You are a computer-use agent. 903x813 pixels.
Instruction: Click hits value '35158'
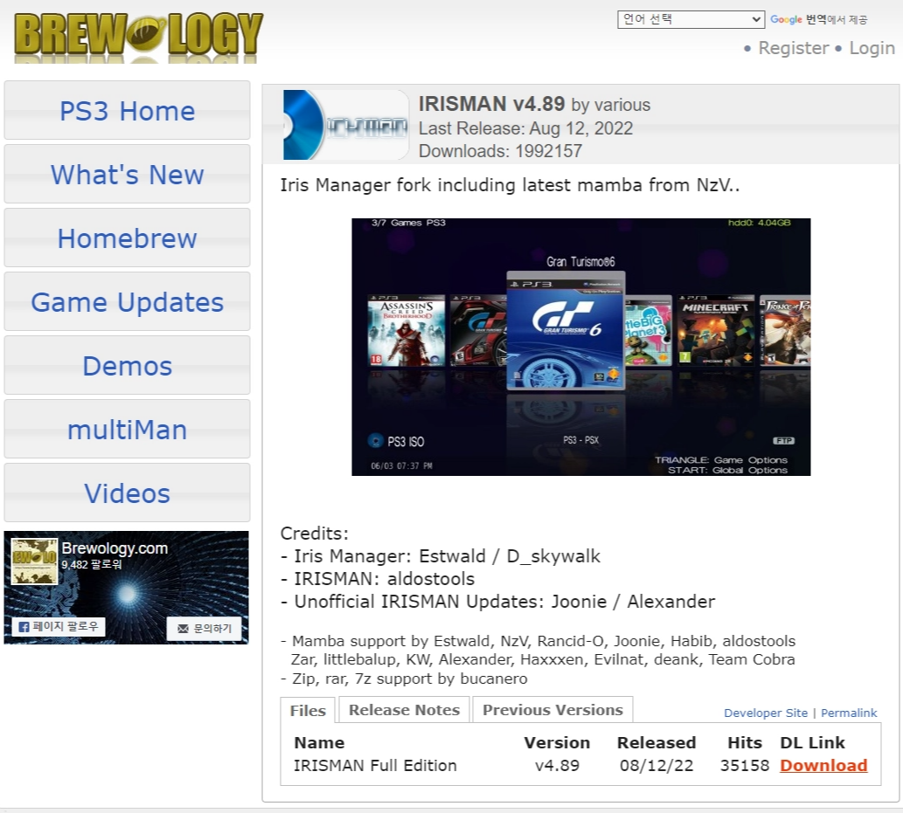(x=745, y=765)
